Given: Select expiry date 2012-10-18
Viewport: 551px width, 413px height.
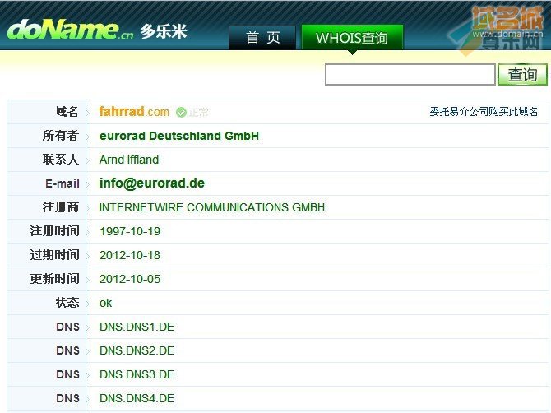Looking at the screenshot, I should 130,255.
